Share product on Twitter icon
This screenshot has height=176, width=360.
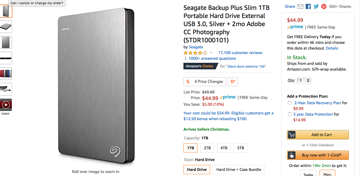coord(316,6)
